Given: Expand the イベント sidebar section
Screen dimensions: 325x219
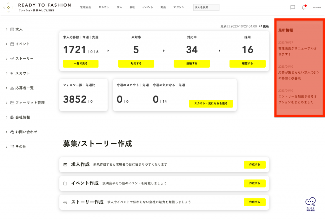Looking at the screenshot, I should click(6, 44).
